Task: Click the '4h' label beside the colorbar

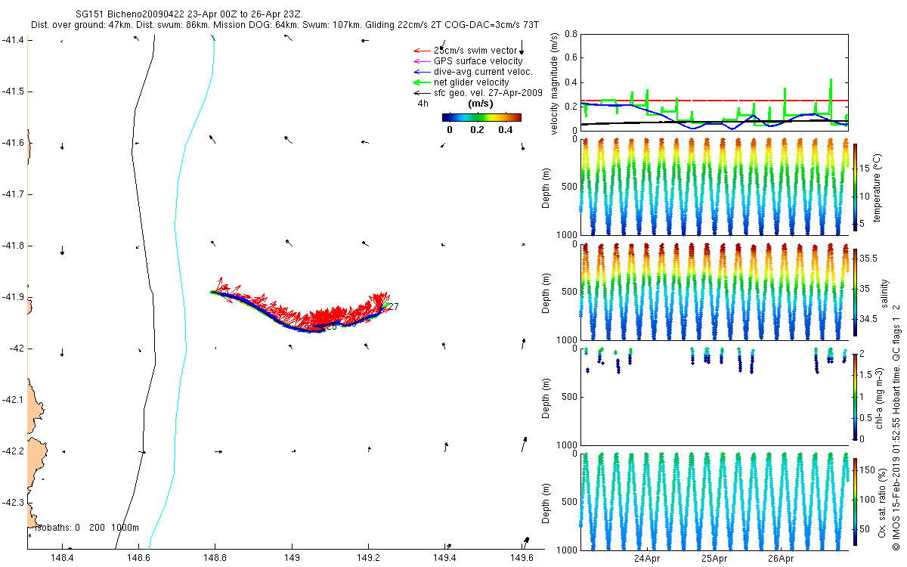Action: [423, 104]
